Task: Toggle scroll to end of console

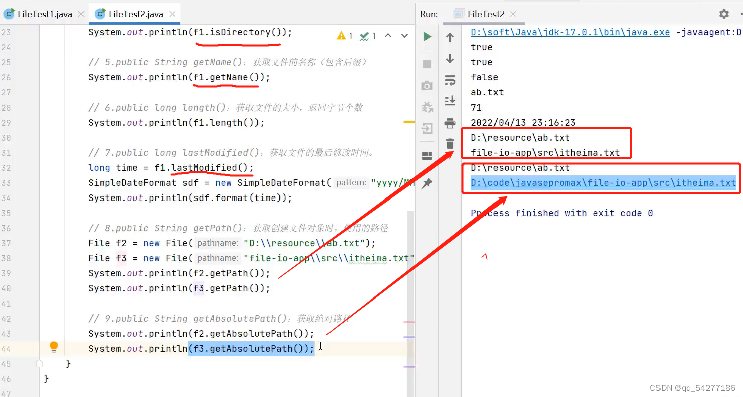Action: (450, 101)
